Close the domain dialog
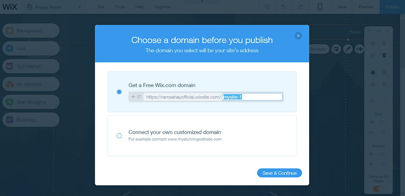The height and width of the screenshot is (196, 405). coord(298,36)
